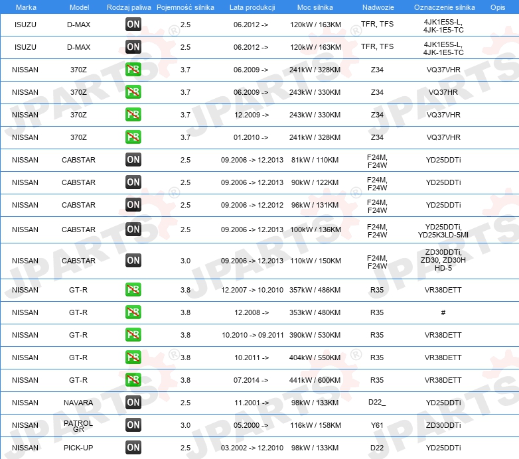Click the 10.2010 -> 09.2011 date cell
Screen dimensions: 519x459
click(x=253, y=336)
